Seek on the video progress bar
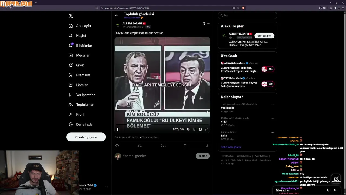Screen dimensions: 346x195 [162, 124]
